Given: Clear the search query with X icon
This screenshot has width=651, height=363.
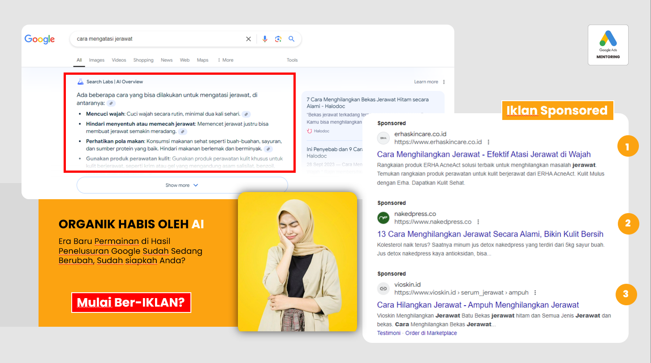Looking at the screenshot, I should coord(248,39).
